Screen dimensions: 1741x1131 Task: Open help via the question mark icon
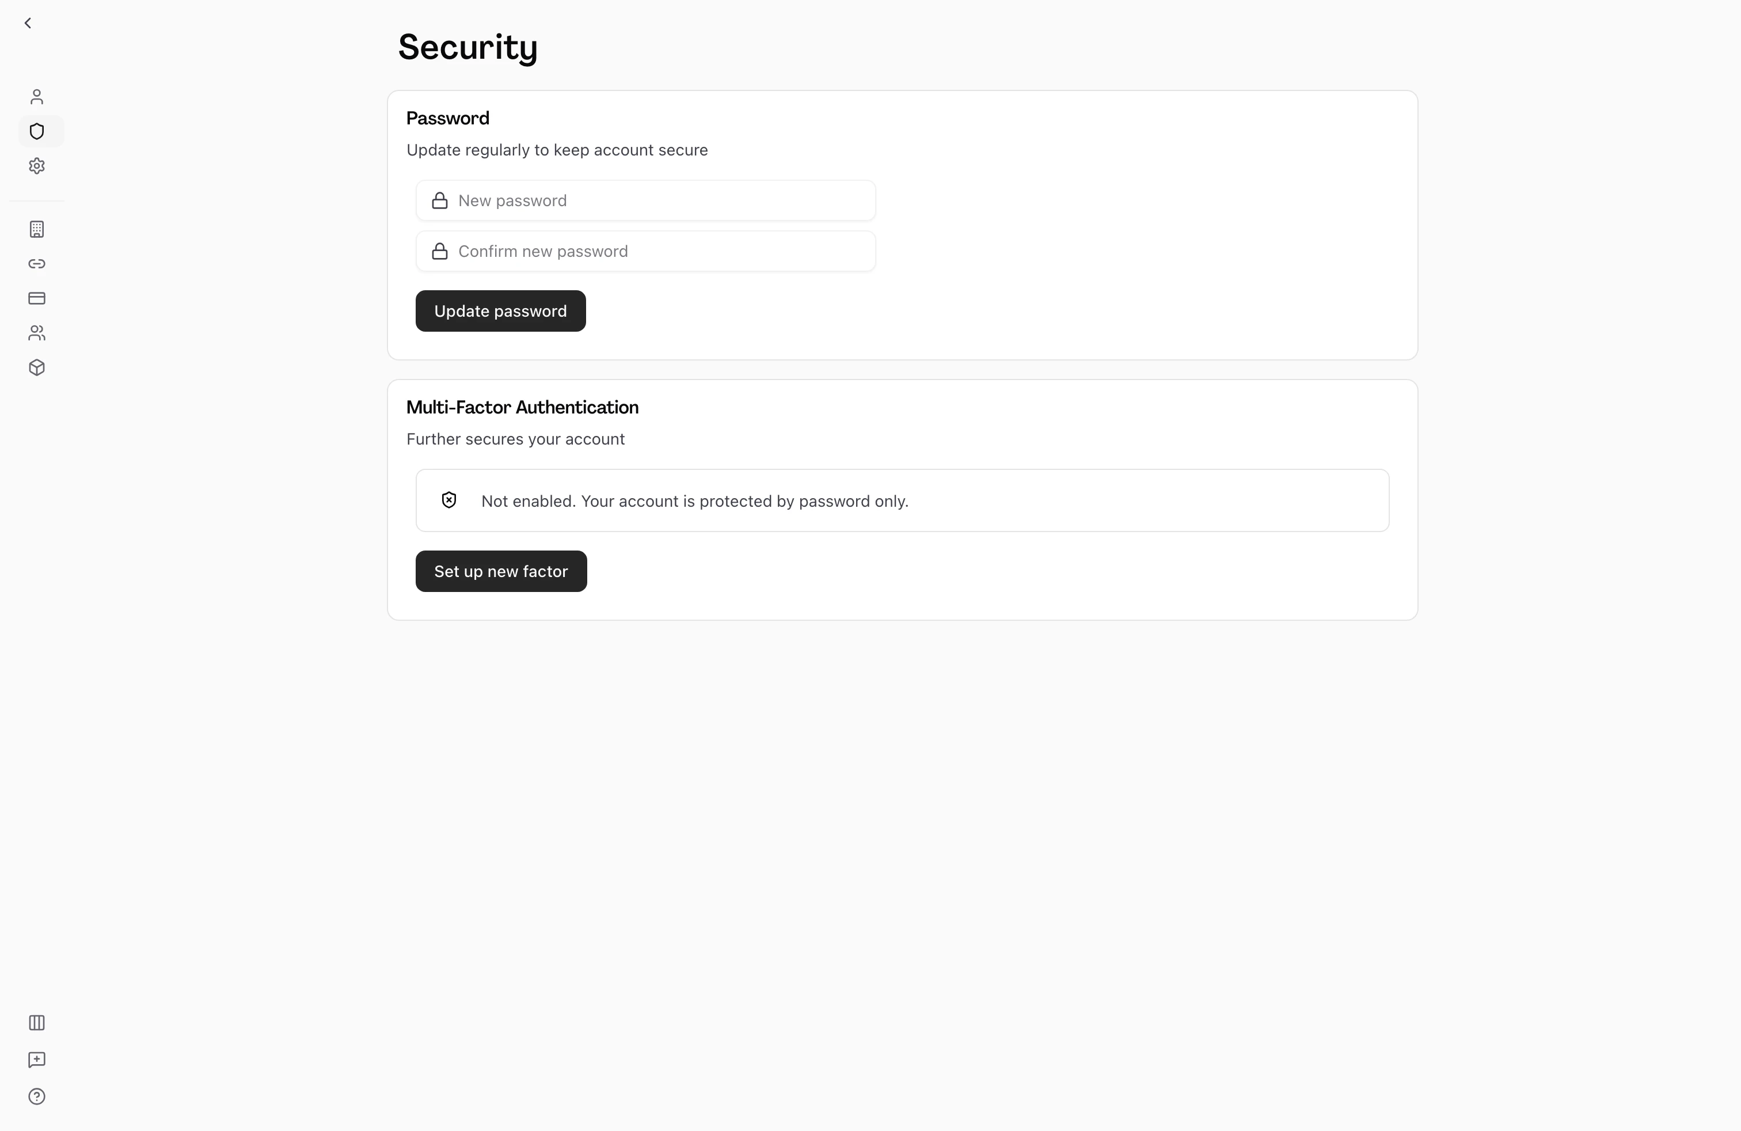[x=37, y=1096]
